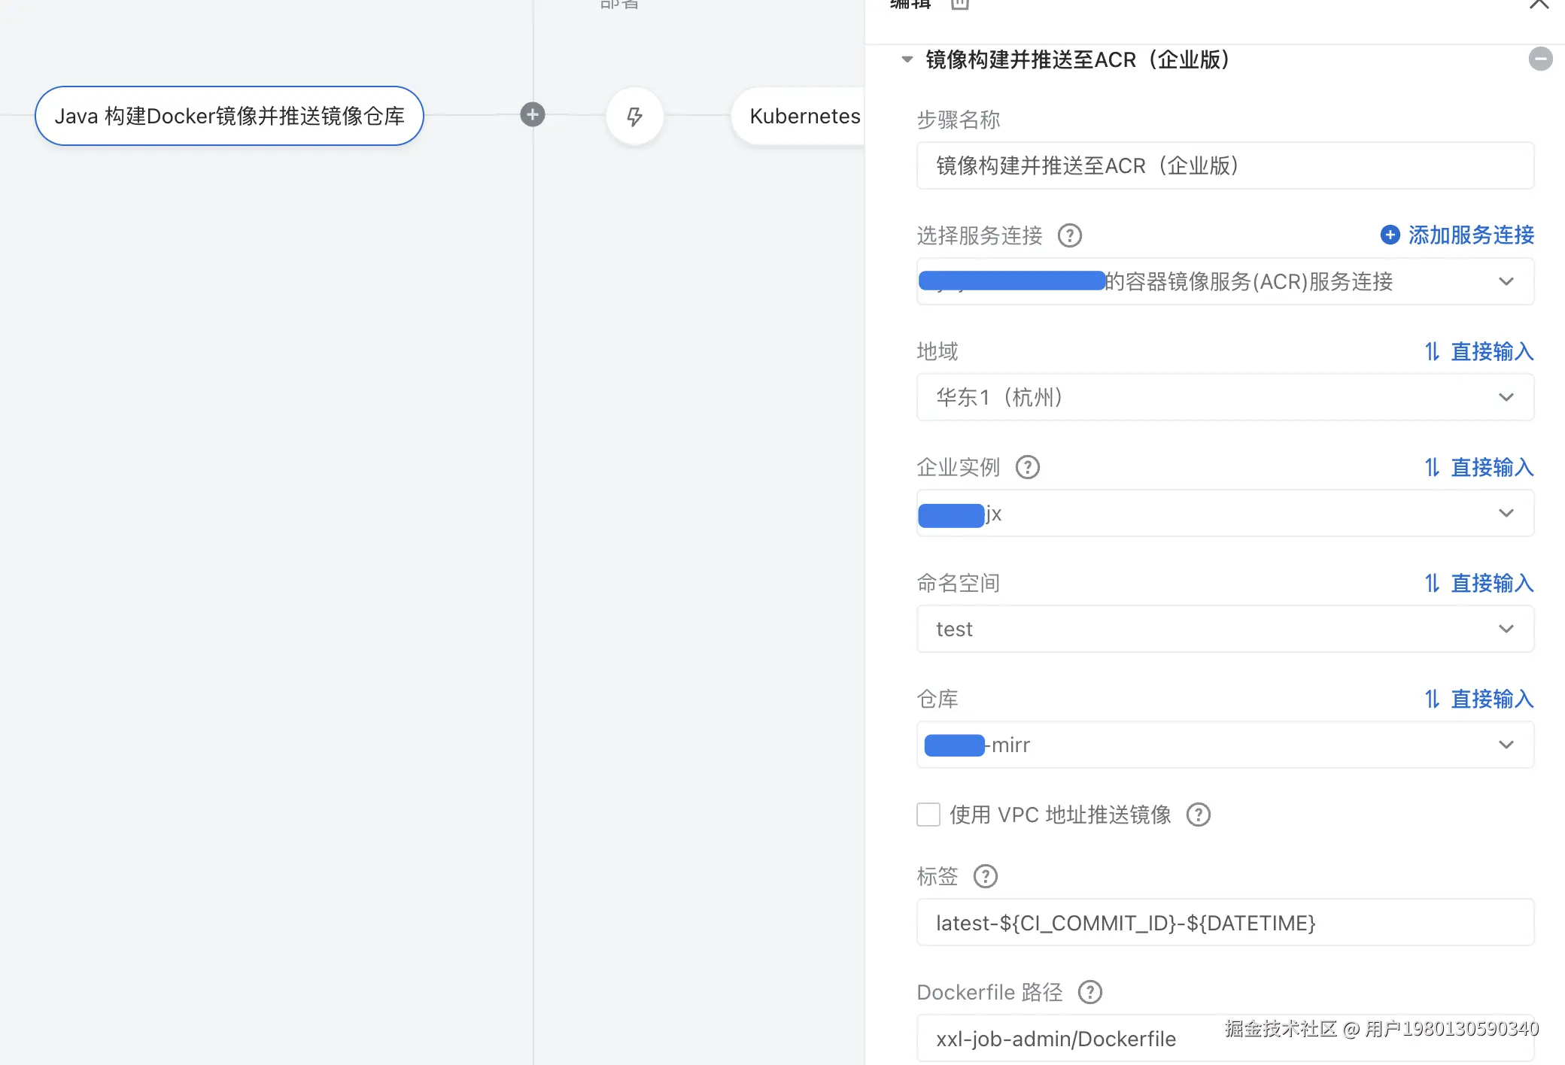Viewport: 1565px width, 1065px height.
Task: Click the delete icon next to 编辑
Action: click(x=959, y=4)
